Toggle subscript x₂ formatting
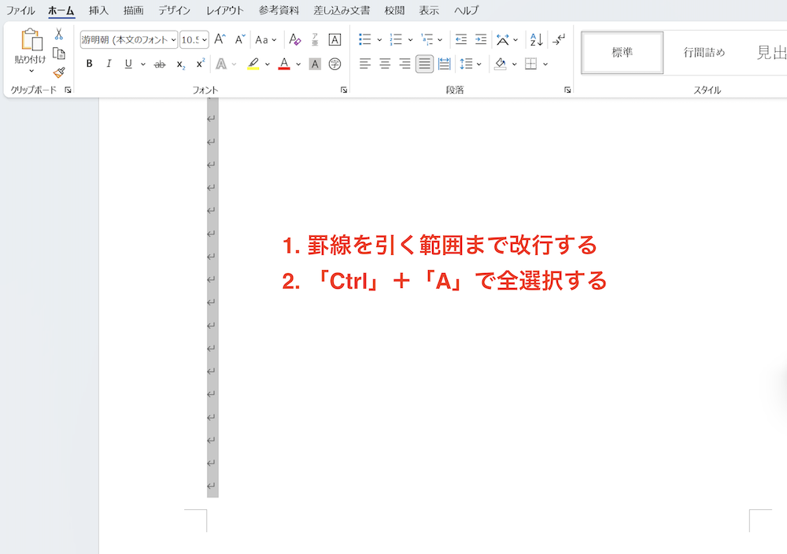787x554 pixels. 181,65
